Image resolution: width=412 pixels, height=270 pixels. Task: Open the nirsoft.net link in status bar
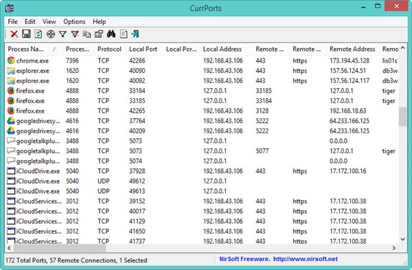tap(306, 259)
